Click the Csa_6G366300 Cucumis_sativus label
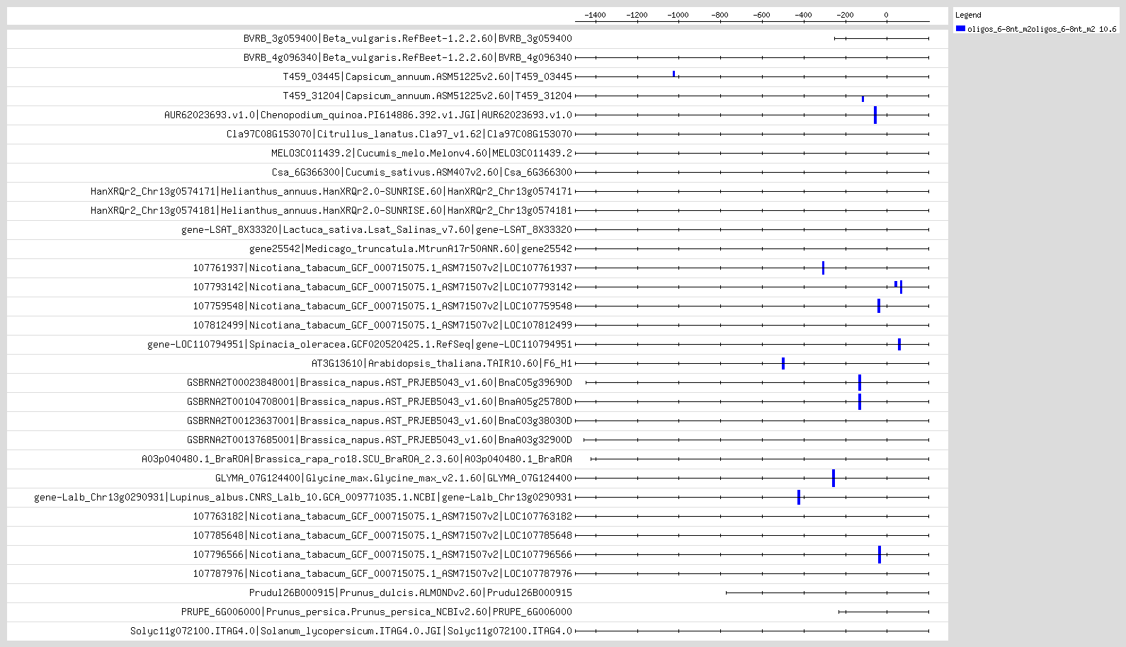The width and height of the screenshot is (1126, 647). pyautogui.click(x=422, y=172)
